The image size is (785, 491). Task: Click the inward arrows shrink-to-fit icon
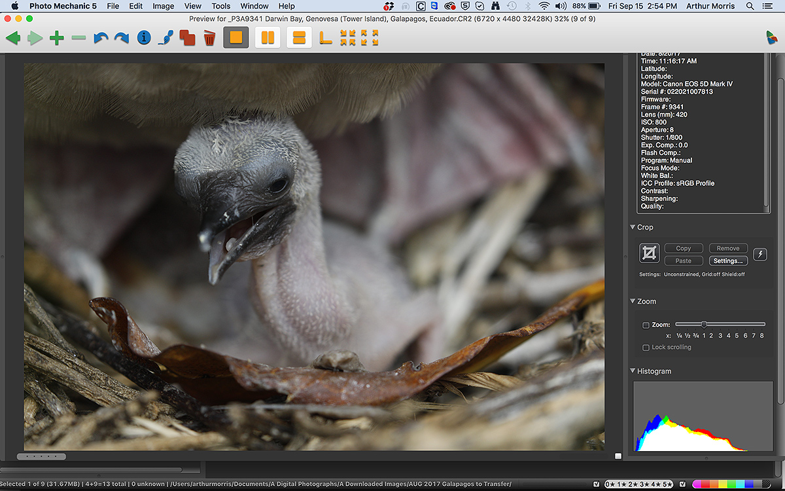[347, 38]
